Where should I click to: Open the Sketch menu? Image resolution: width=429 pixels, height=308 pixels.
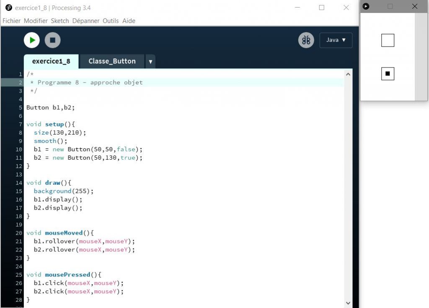[60, 21]
